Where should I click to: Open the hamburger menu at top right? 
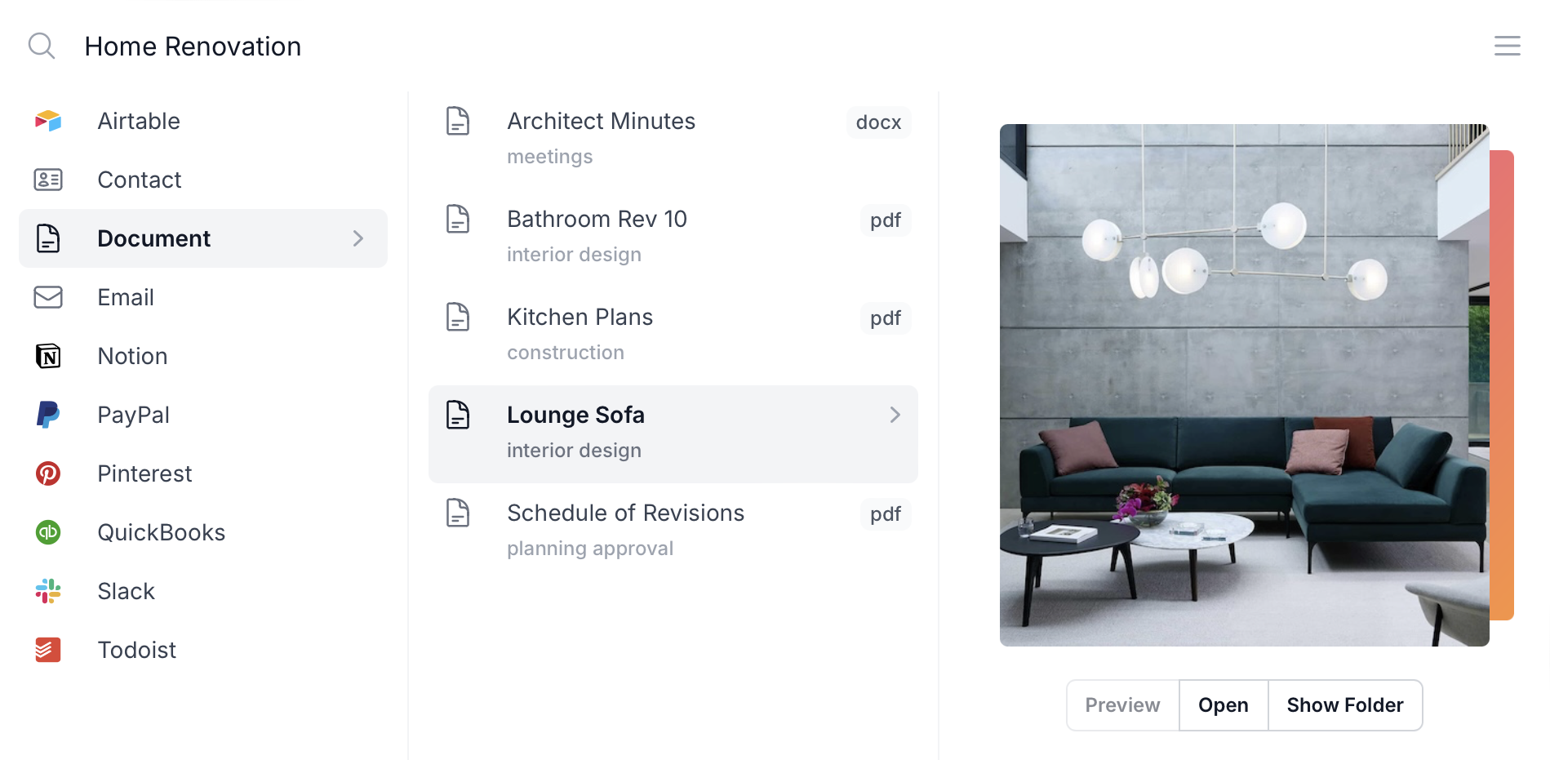(1507, 46)
